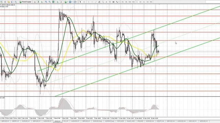
Task: Switch timeframe to H4
Action: point(141,2)
